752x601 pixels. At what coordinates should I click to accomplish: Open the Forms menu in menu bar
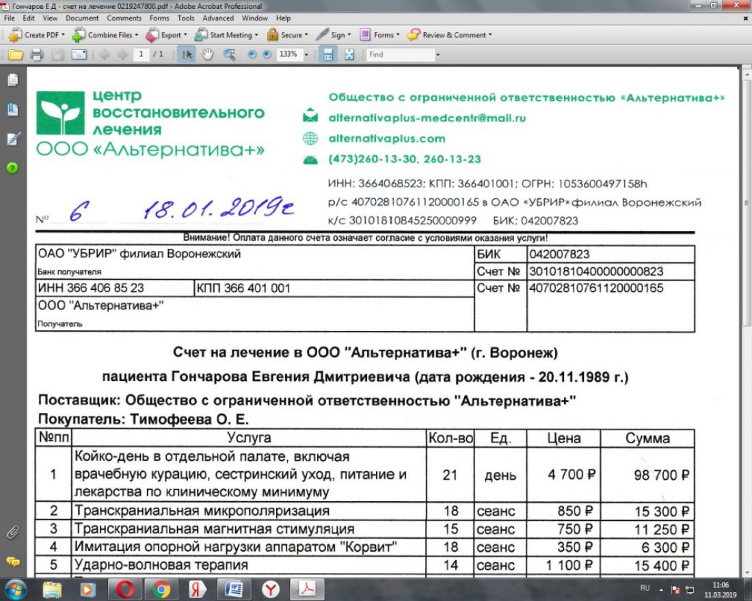pyautogui.click(x=159, y=18)
